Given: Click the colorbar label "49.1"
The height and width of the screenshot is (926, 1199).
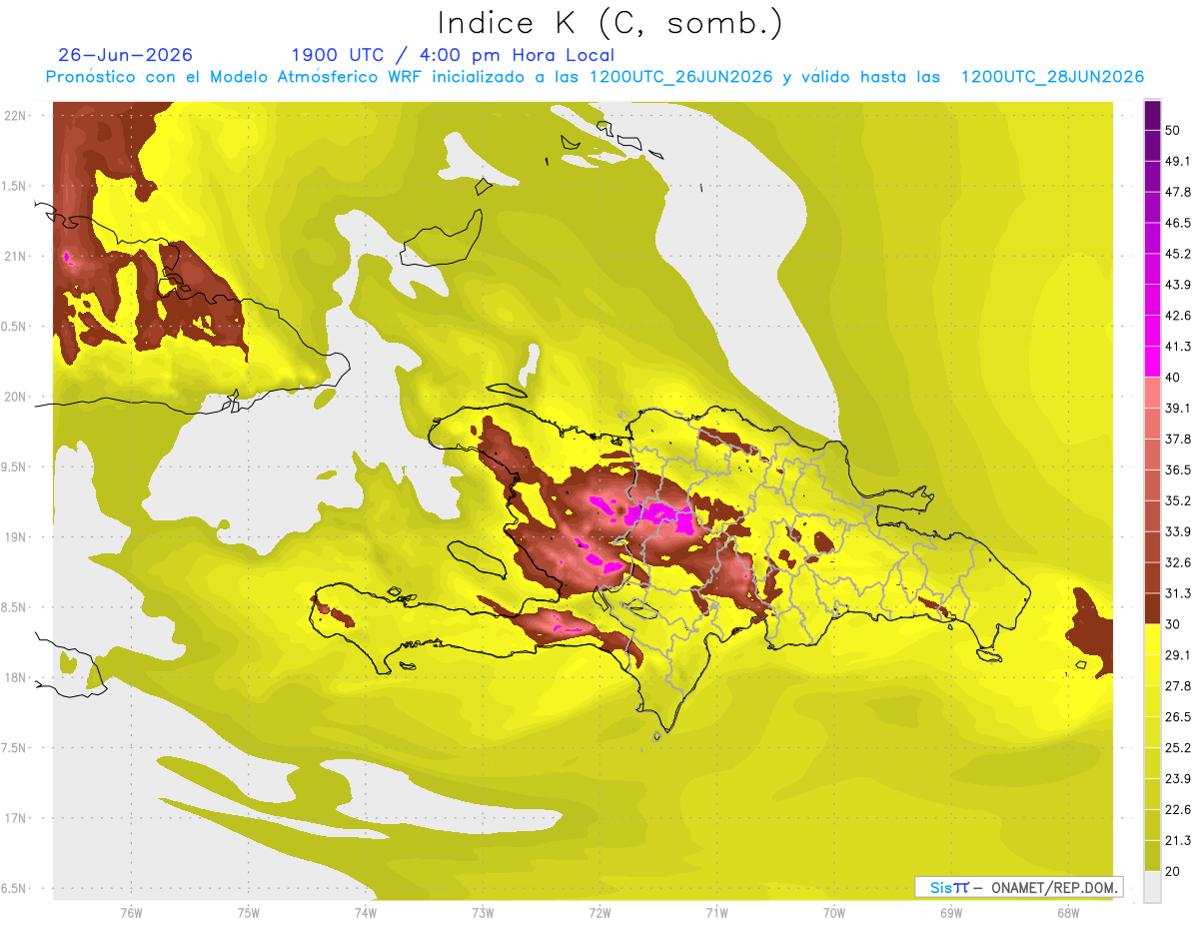Looking at the screenshot, I should pos(1178,162).
